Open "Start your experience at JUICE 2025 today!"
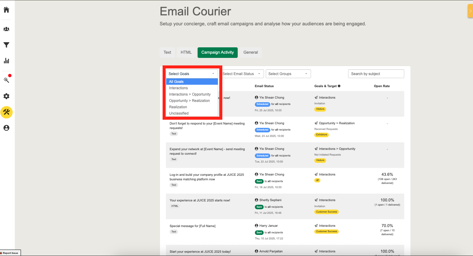Screen dimensions: 473x256 coord(200,251)
